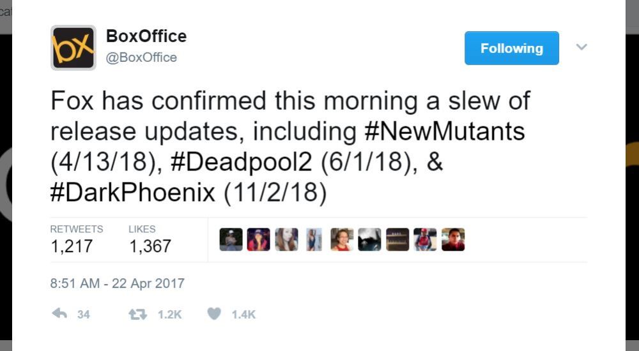View the 1,367 likes list
This screenshot has width=639, height=351.
[x=150, y=246]
